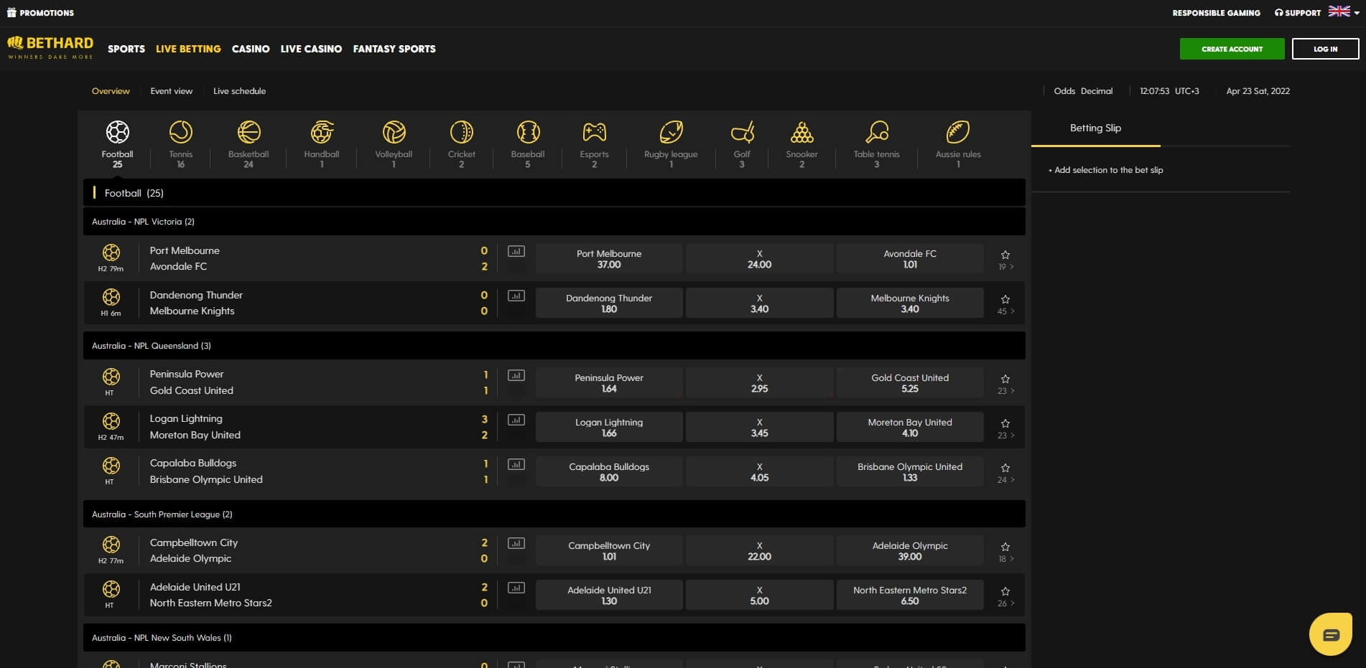The width and height of the screenshot is (1366, 668).
Task: Select the Snooker sport icon
Action: coord(802,133)
